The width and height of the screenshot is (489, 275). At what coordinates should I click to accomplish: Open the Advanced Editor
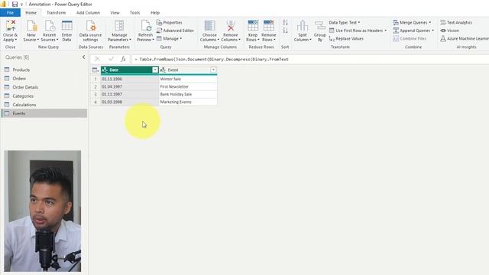tap(175, 31)
